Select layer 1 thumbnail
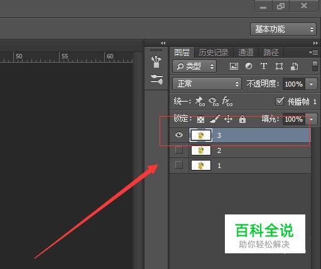 [x=201, y=166]
